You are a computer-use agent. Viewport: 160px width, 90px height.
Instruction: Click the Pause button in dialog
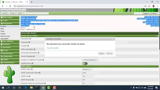[101, 53]
